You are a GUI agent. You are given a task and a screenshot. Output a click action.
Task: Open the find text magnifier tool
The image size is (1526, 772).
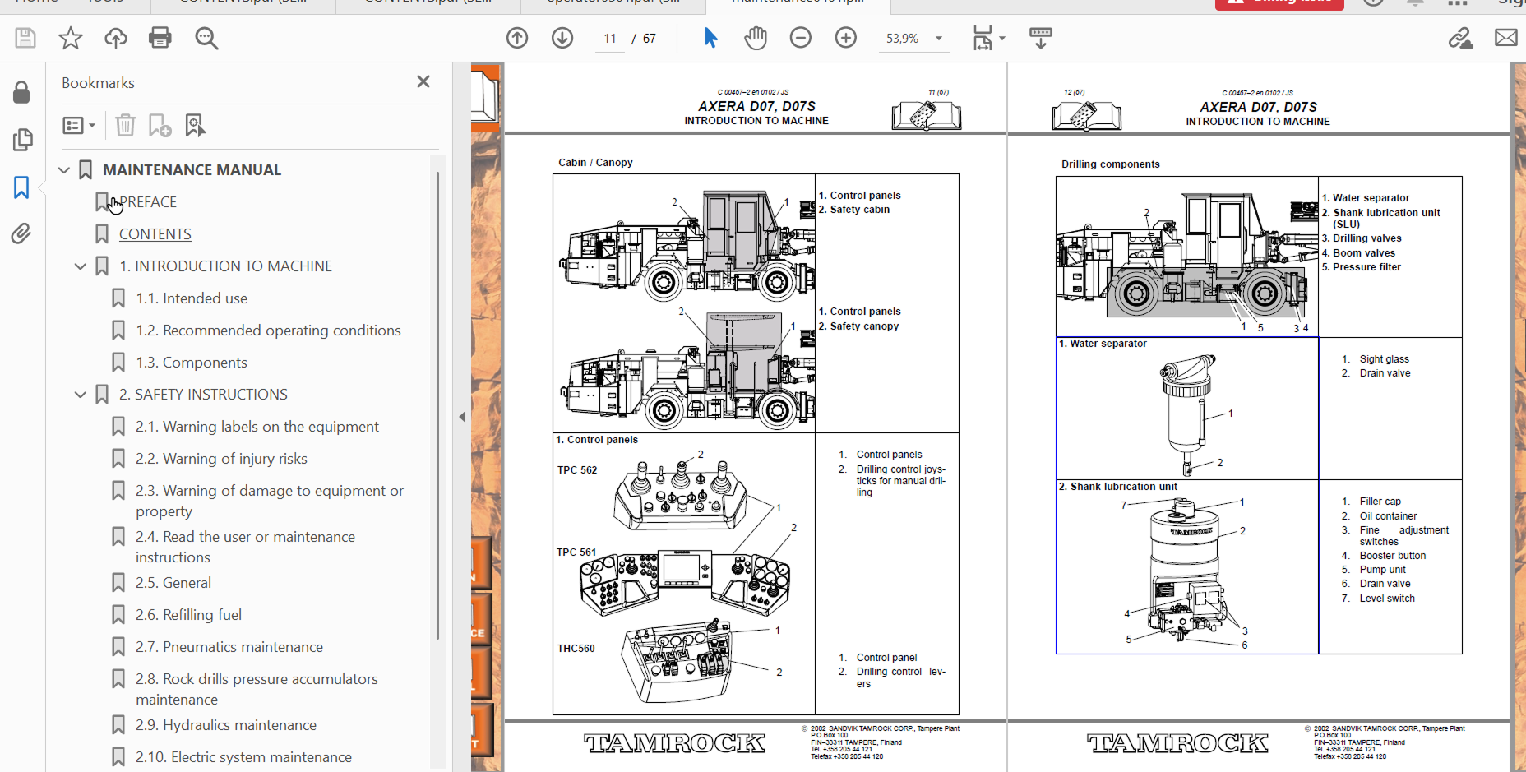[x=206, y=38]
